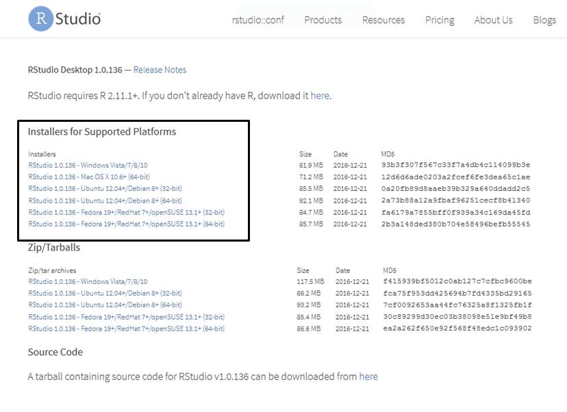This screenshot has width=567, height=412.
Task: Open the Resources menu
Action: (383, 20)
